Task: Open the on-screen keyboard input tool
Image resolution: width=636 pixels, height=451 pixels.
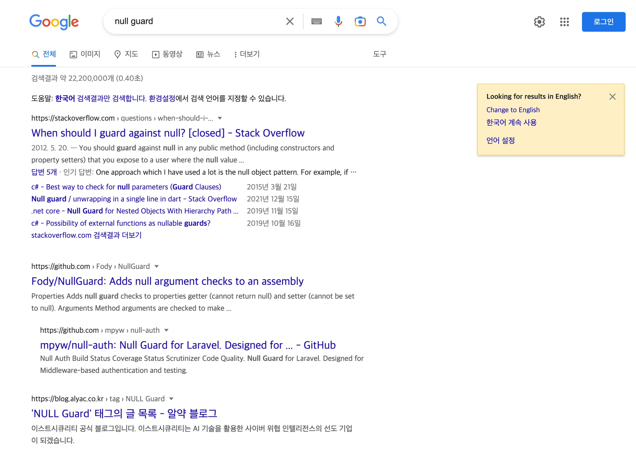Action: tap(316, 21)
